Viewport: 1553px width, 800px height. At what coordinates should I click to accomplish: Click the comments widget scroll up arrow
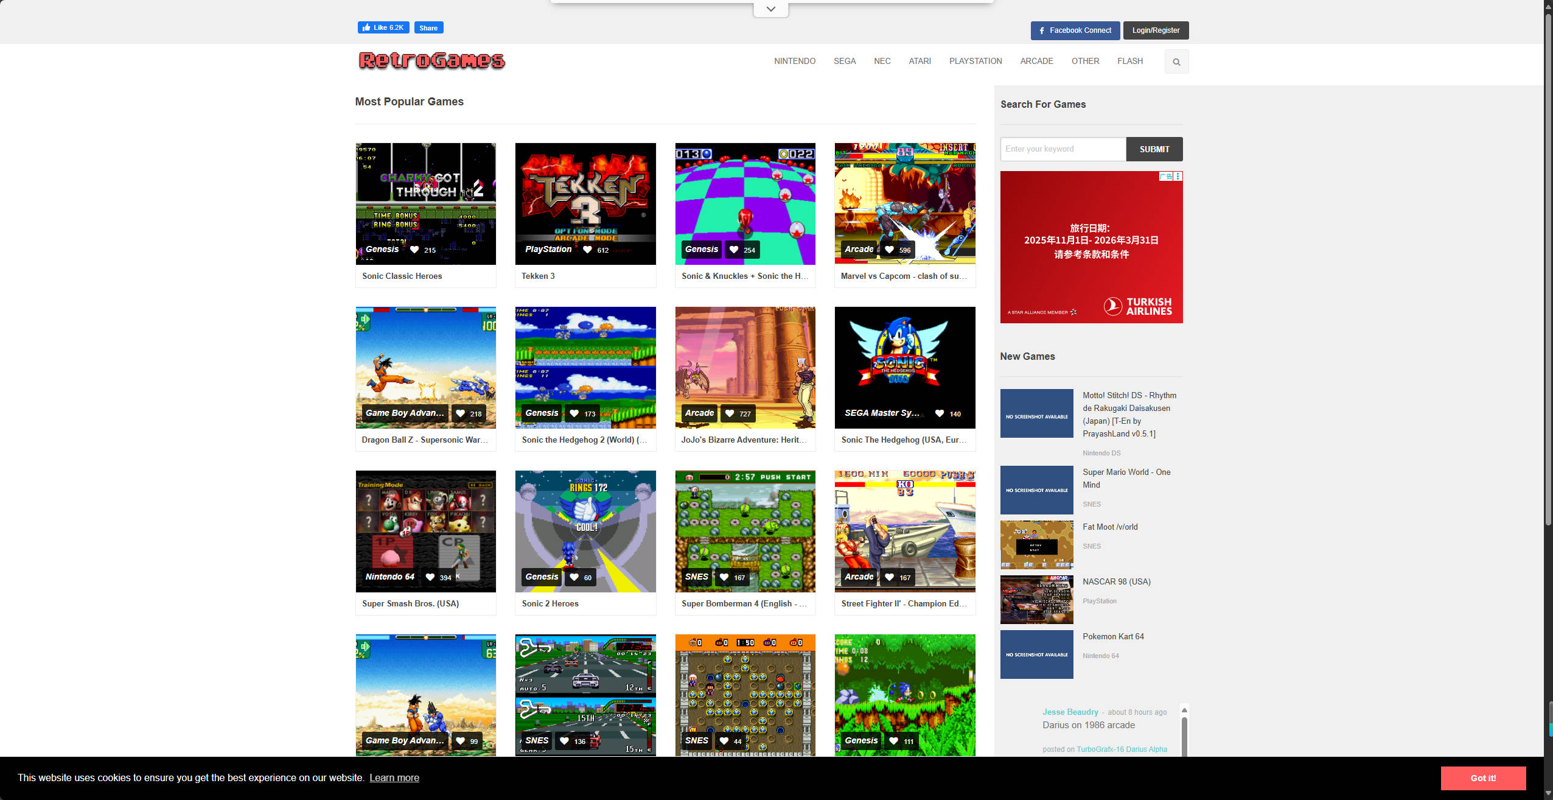pos(1184,711)
